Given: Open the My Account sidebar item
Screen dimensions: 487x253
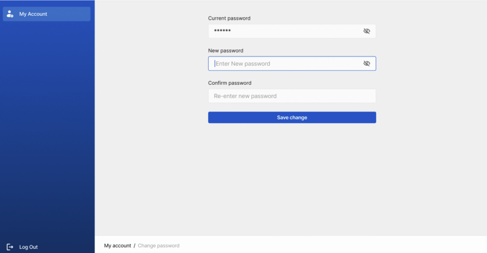Looking at the screenshot, I should 47,14.
